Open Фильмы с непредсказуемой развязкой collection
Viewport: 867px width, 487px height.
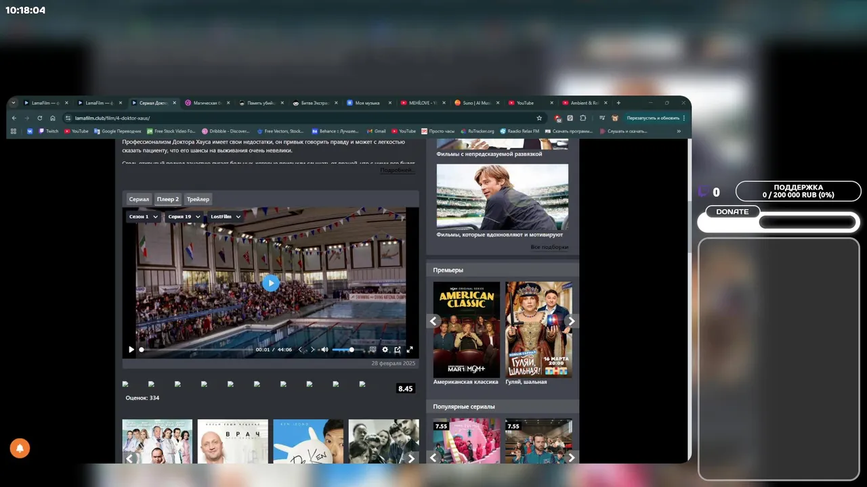coord(489,154)
